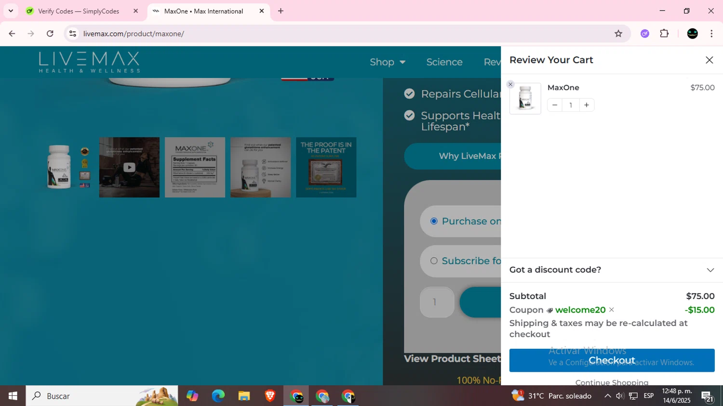The image size is (723, 406).
Task: Reload the current page
Action: point(50,34)
